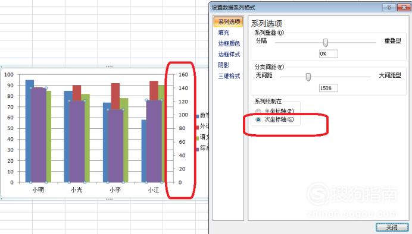Open the 边框颜色 section
This screenshot has width=412, height=234.
pos(229,43)
